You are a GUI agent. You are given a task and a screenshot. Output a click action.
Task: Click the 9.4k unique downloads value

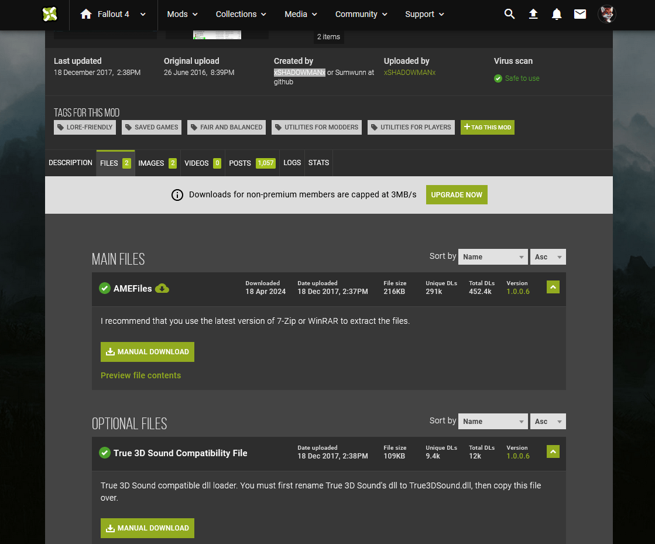point(433,456)
